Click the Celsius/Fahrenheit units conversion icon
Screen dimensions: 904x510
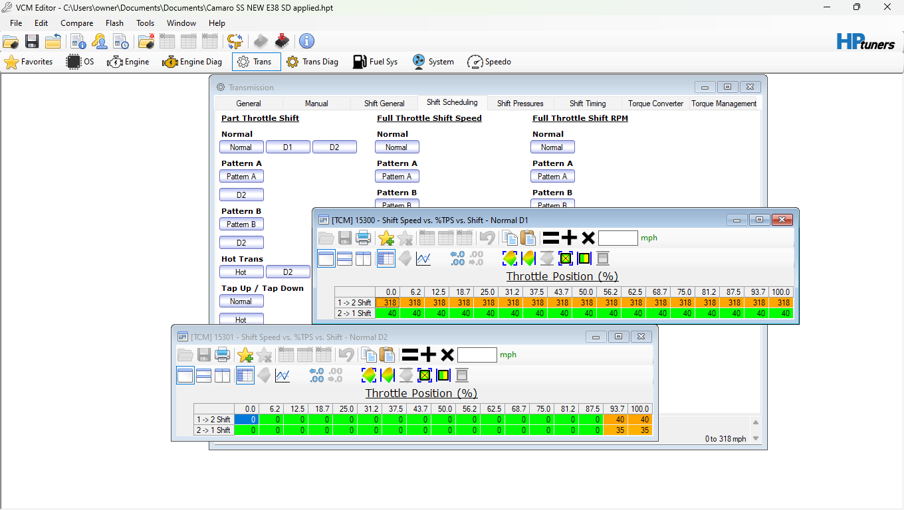coord(235,42)
